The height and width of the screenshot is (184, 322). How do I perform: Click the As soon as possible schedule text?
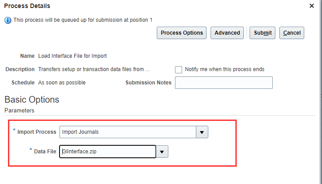62,83
